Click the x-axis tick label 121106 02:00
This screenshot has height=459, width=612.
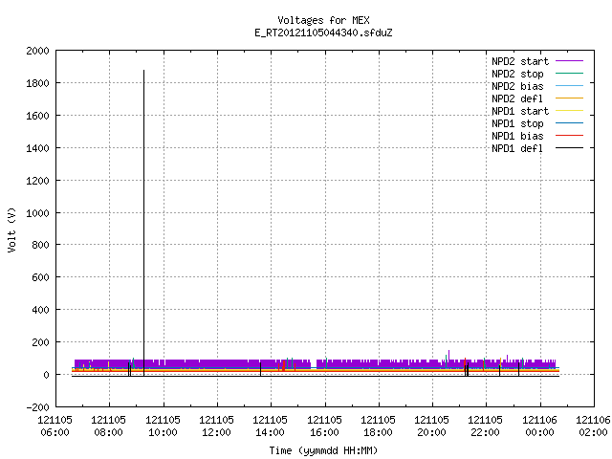[593, 426]
